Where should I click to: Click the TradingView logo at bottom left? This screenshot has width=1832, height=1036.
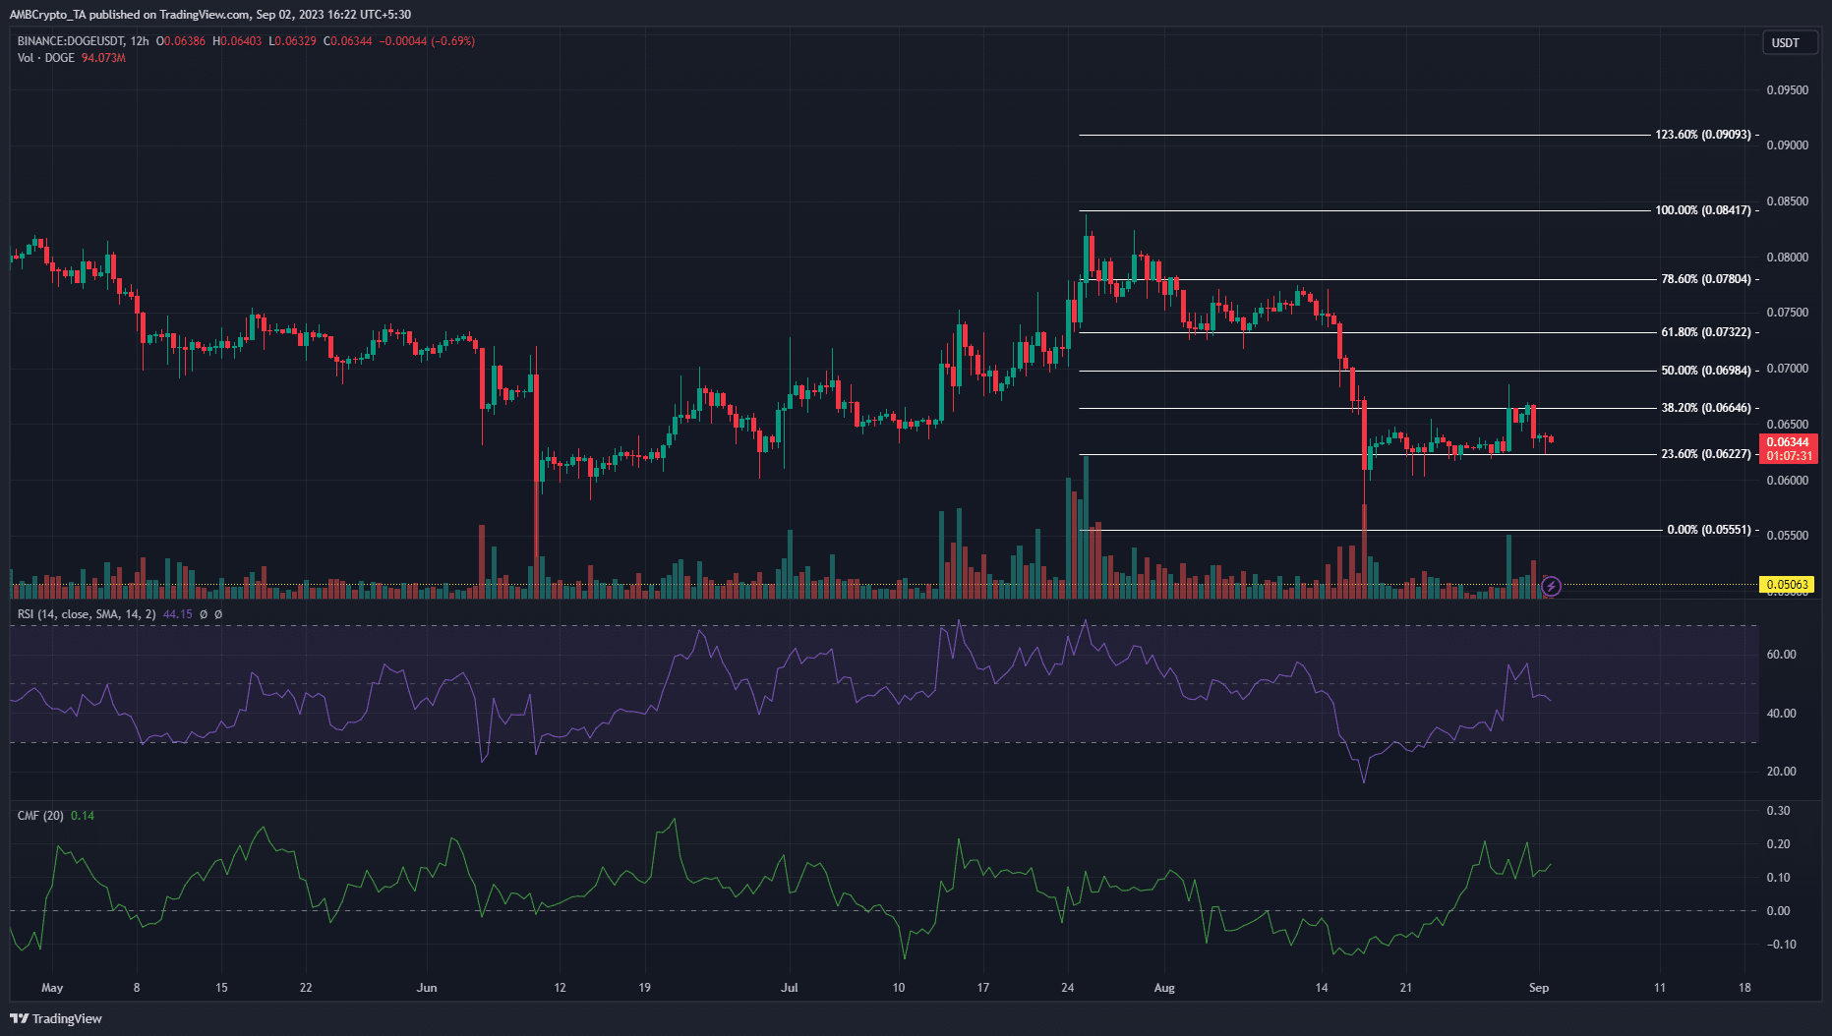click(x=56, y=1018)
